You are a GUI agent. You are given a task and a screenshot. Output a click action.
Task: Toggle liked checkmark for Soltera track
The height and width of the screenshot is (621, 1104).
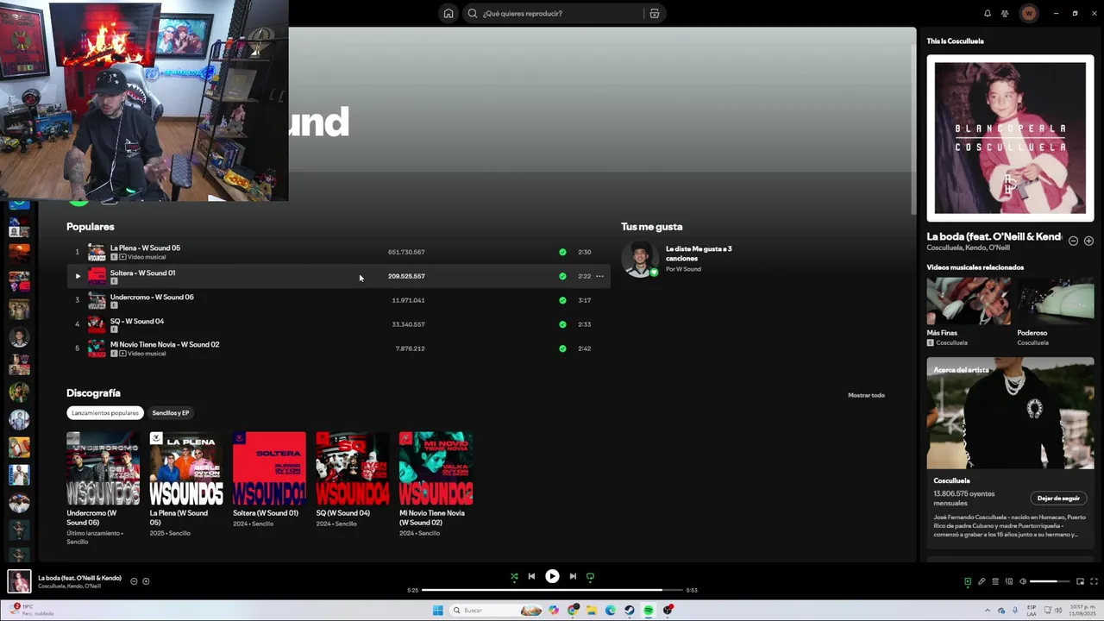tap(562, 276)
